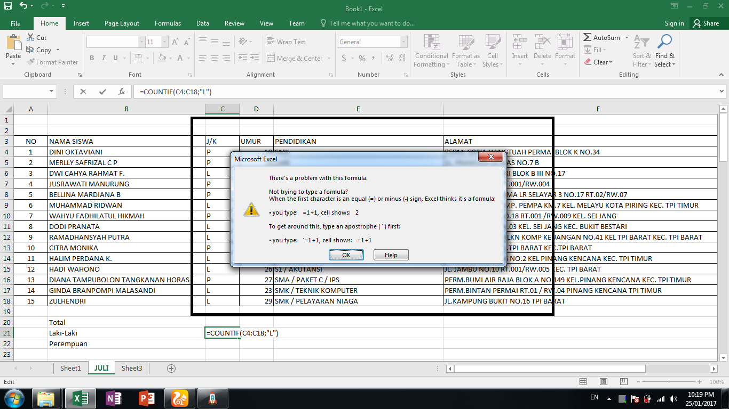Toggle Italic formatting

(105, 58)
